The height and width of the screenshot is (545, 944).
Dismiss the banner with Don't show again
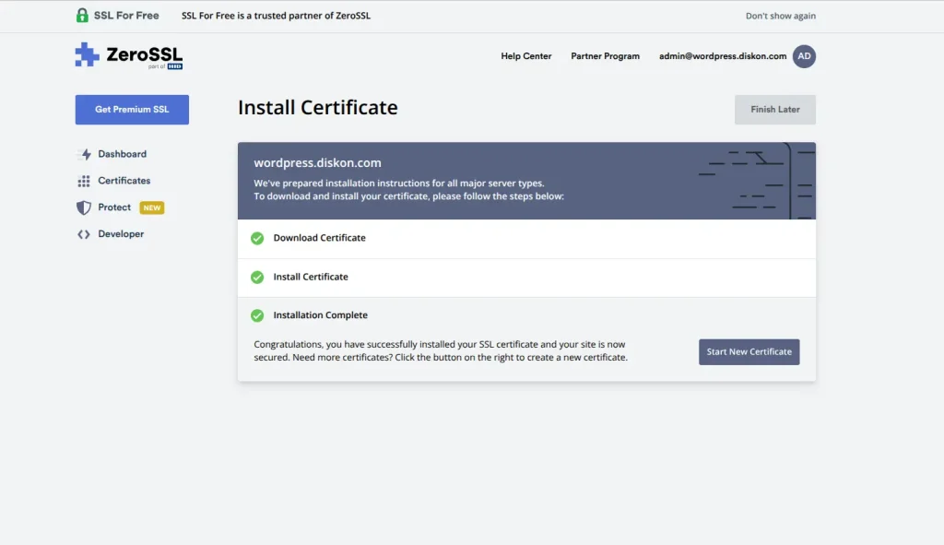point(780,15)
